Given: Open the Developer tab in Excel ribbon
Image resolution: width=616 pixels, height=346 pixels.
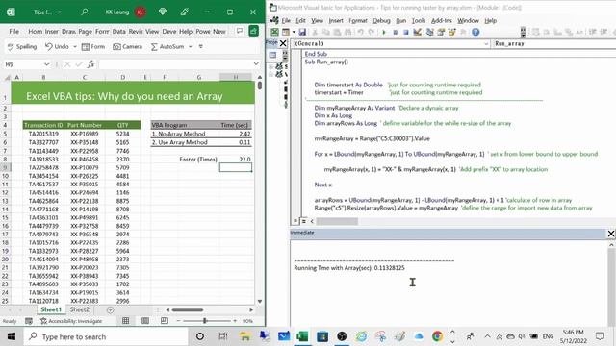Looking at the screenshot, I should coord(169,31).
